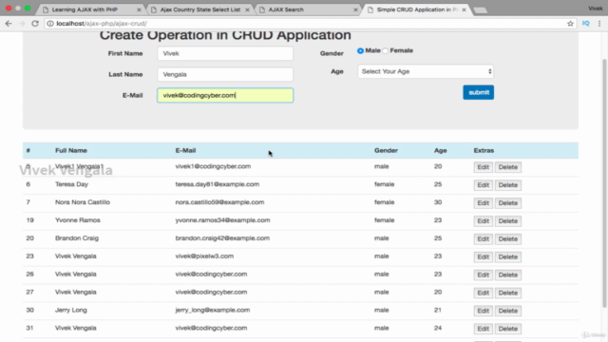The image size is (608, 342).
Task: Delete the Brandon Craig row
Action: pos(508,238)
